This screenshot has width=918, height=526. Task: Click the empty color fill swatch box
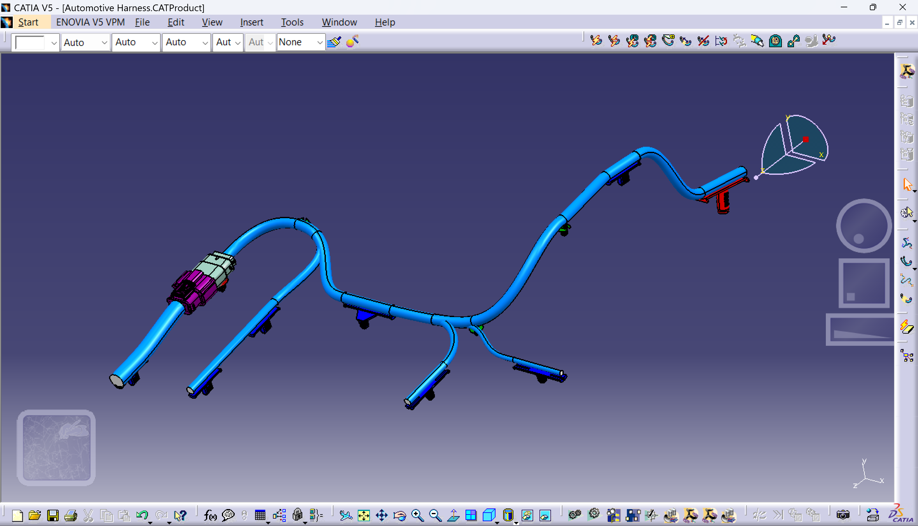[x=30, y=43]
